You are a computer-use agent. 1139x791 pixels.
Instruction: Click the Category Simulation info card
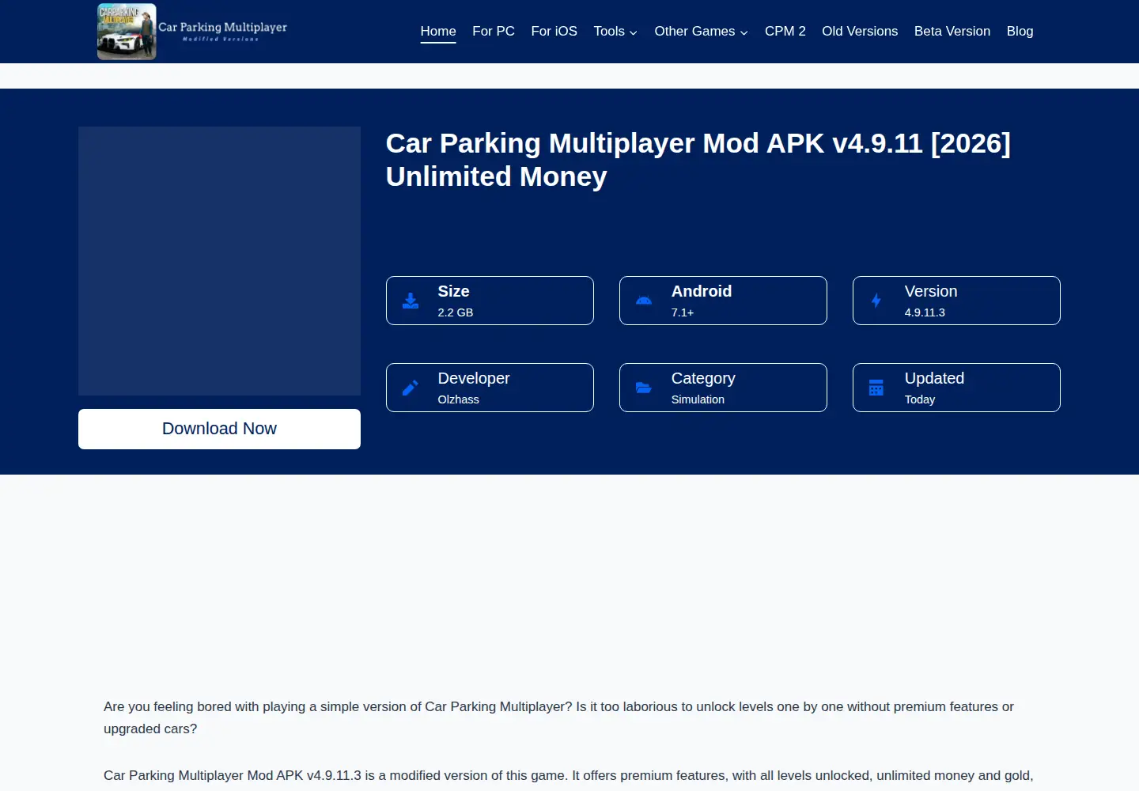723,388
